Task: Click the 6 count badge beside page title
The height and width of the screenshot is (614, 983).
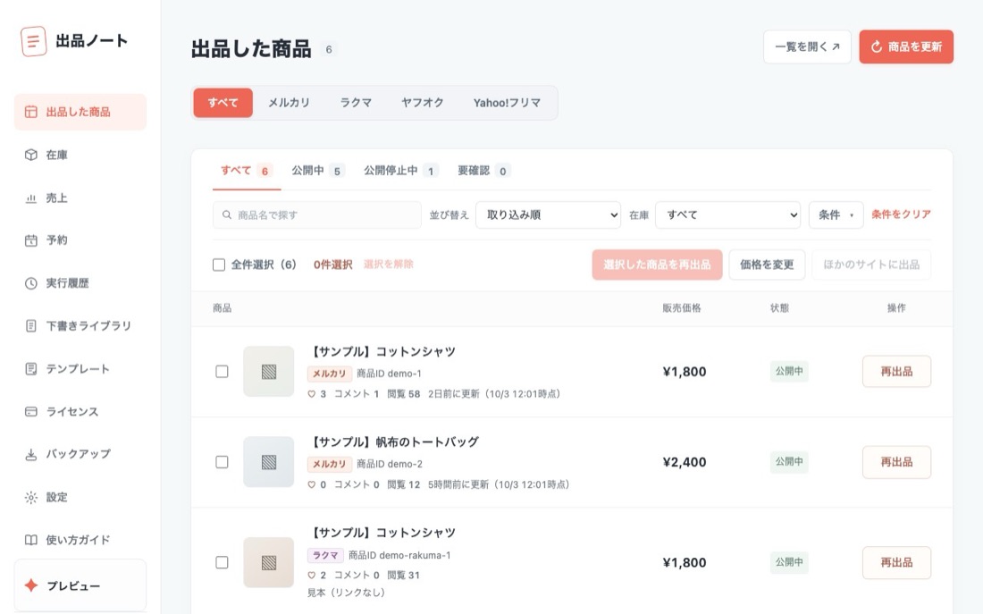Action: [329, 49]
